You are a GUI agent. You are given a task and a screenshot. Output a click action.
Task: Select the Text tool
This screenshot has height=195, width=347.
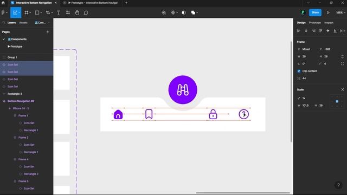tap(59, 12)
